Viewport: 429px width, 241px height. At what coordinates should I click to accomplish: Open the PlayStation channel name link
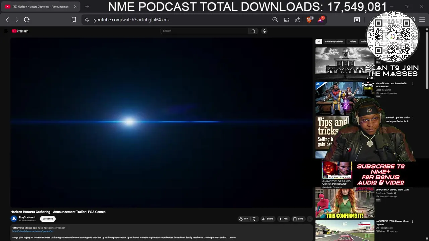(26, 217)
